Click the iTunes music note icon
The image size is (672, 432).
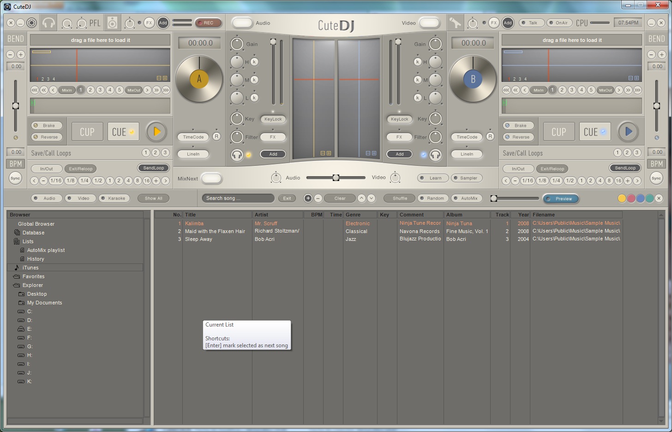[17, 268]
